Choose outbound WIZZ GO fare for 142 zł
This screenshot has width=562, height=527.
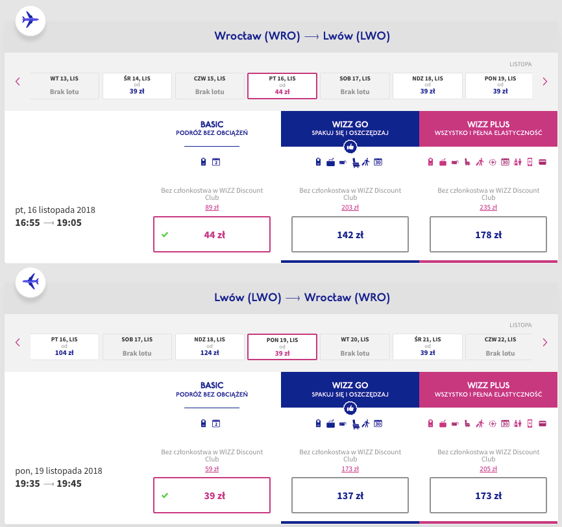350,234
